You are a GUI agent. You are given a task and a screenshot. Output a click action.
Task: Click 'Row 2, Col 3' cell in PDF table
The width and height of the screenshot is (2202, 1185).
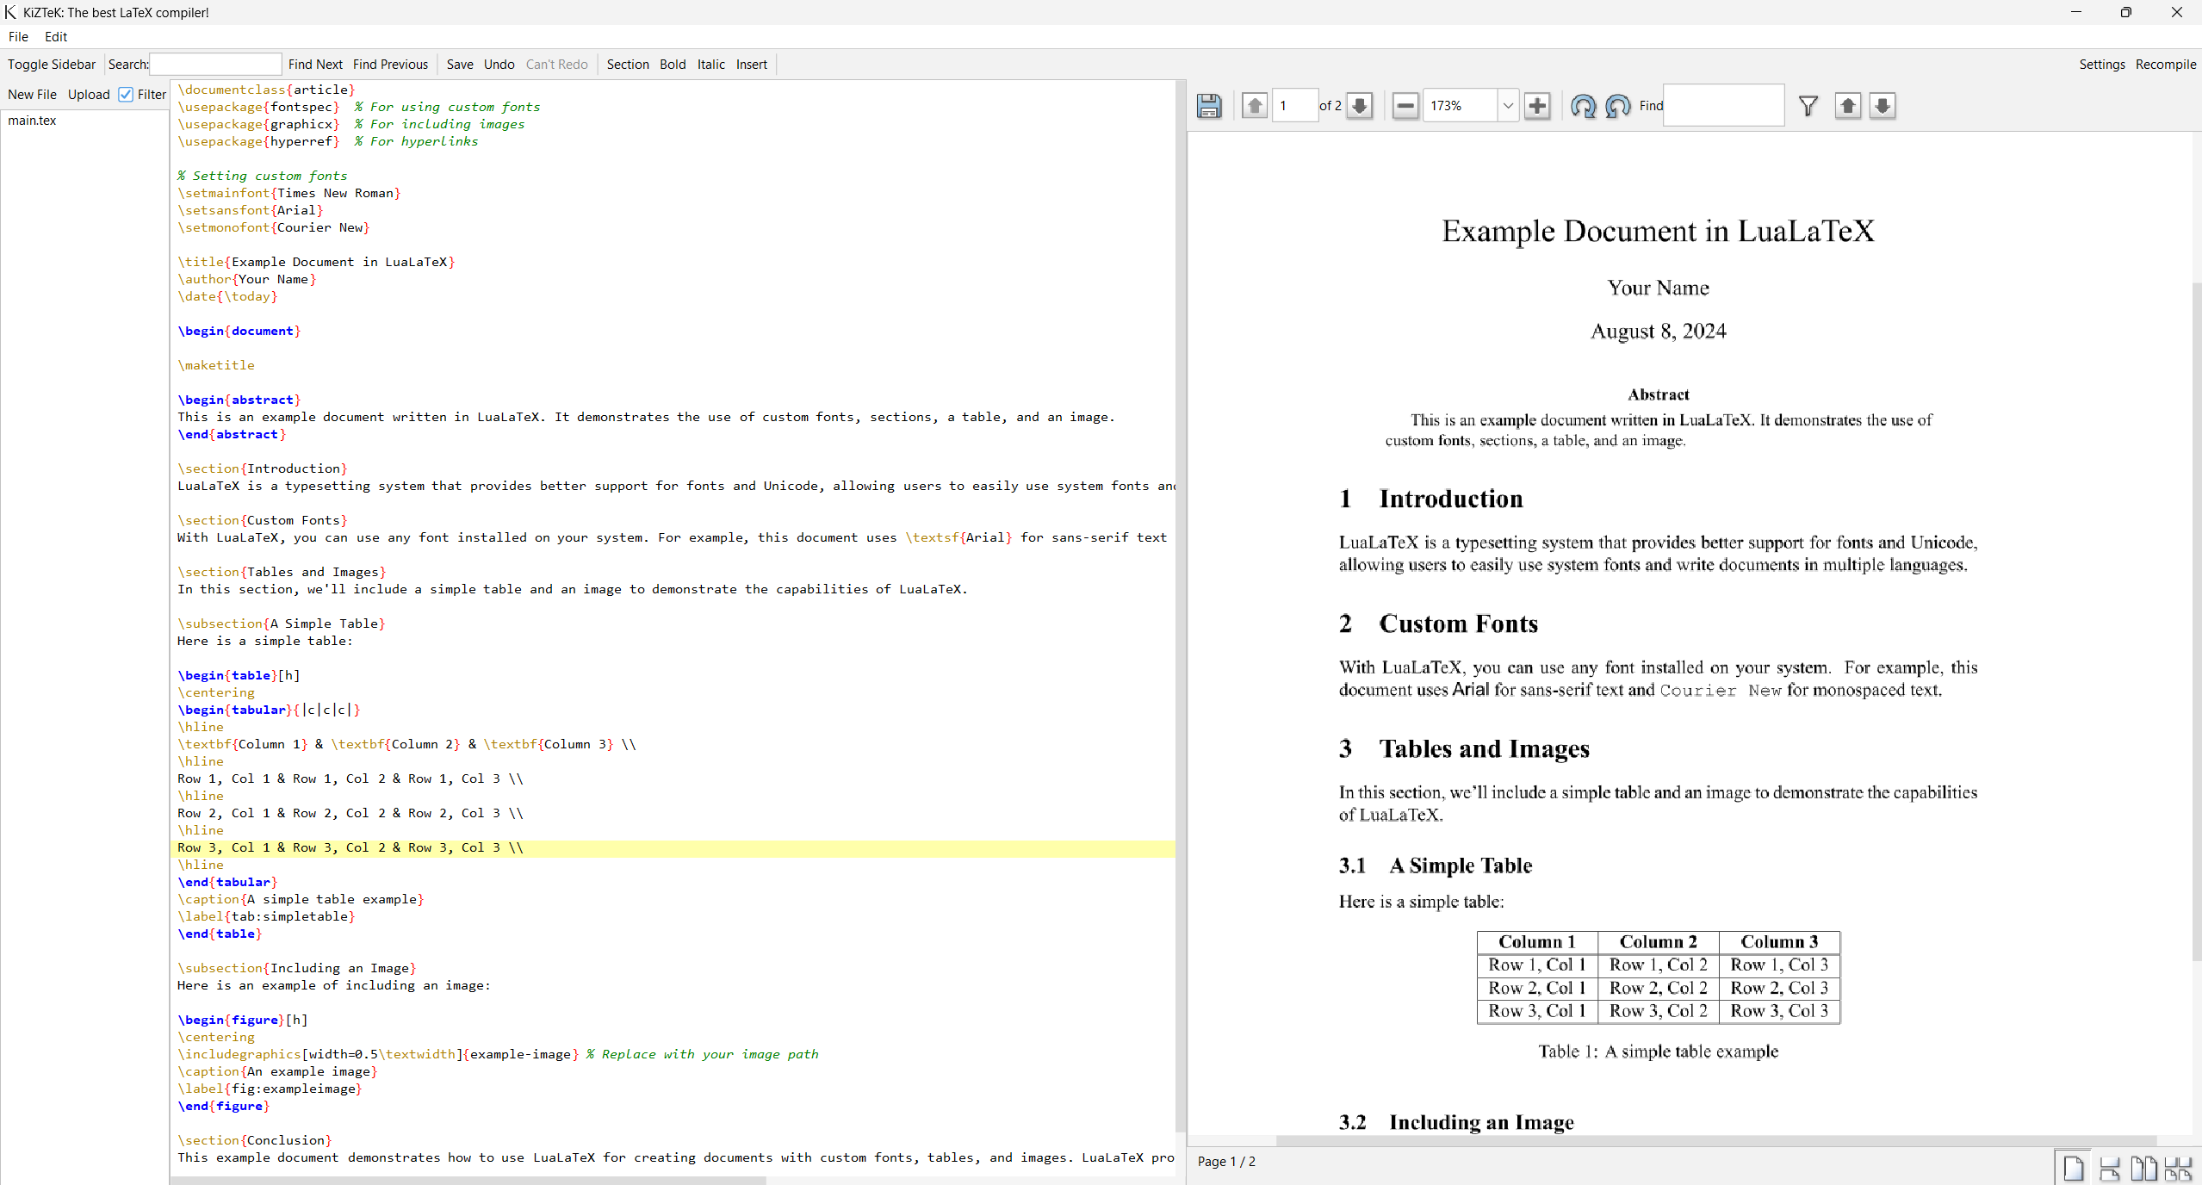click(x=1779, y=988)
